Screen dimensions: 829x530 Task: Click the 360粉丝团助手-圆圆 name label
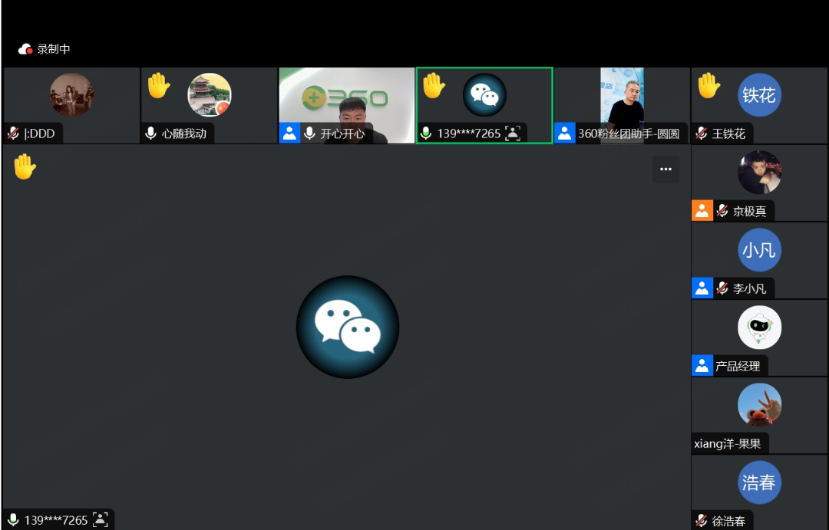pos(629,133)
